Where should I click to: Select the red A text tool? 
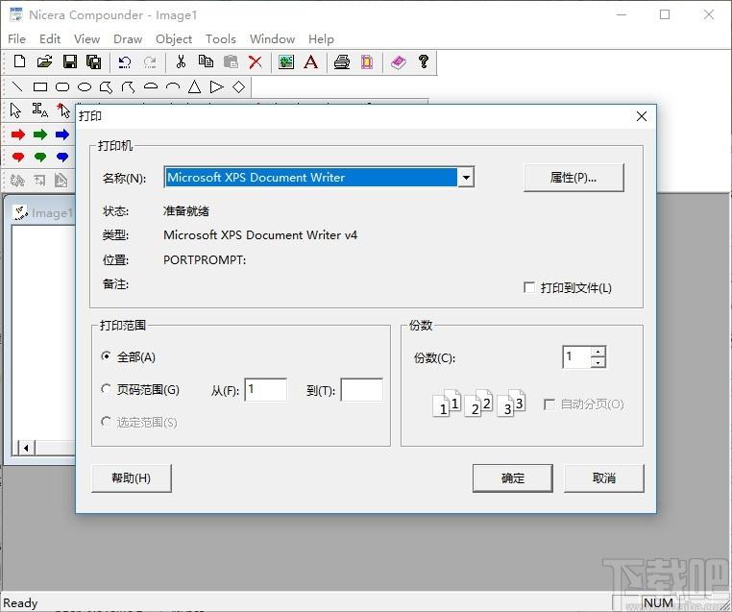pyautogui.click(x=311, y=61)
